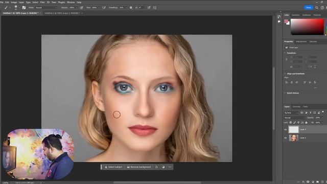This screenshot has width=327, height=184.
Task: Click align vertical centers icon
Action: pos(310,82)
